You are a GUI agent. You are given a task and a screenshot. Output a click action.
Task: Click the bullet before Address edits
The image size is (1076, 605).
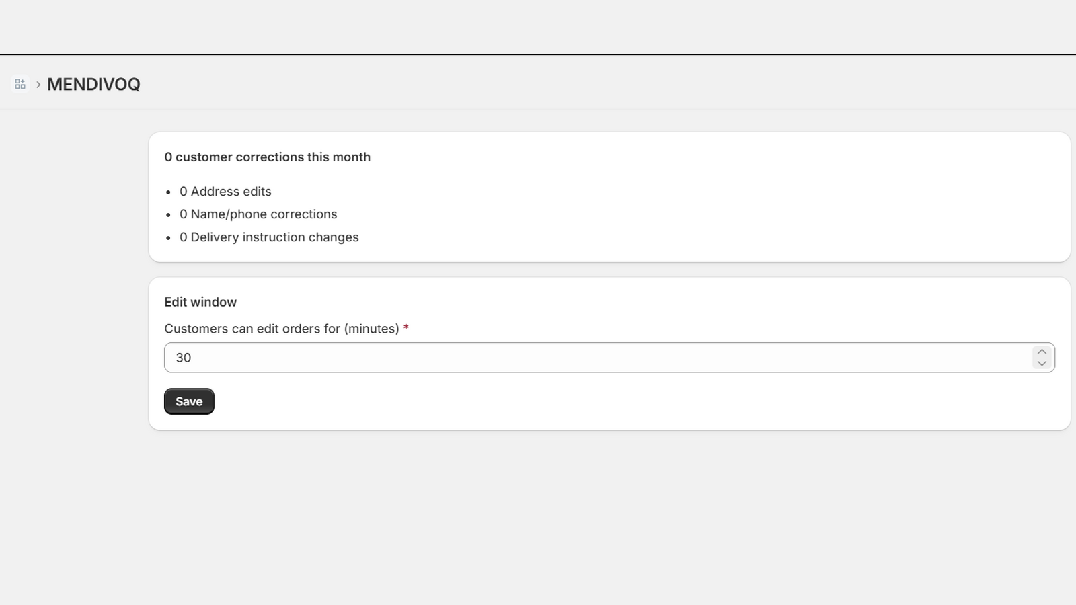[x=168, y=192]
